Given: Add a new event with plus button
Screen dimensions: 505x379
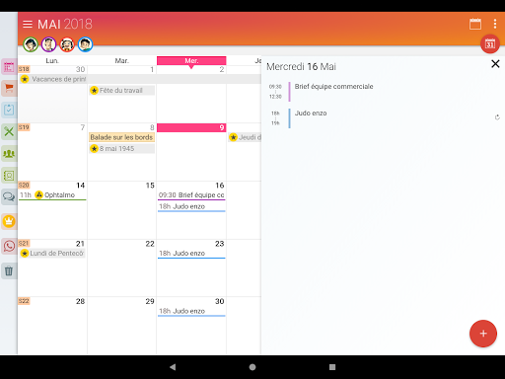Looking at the screenshot, I should coord(483,334).
